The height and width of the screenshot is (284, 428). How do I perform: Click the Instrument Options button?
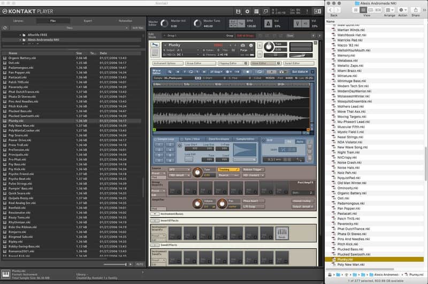[x=167, y=63]
